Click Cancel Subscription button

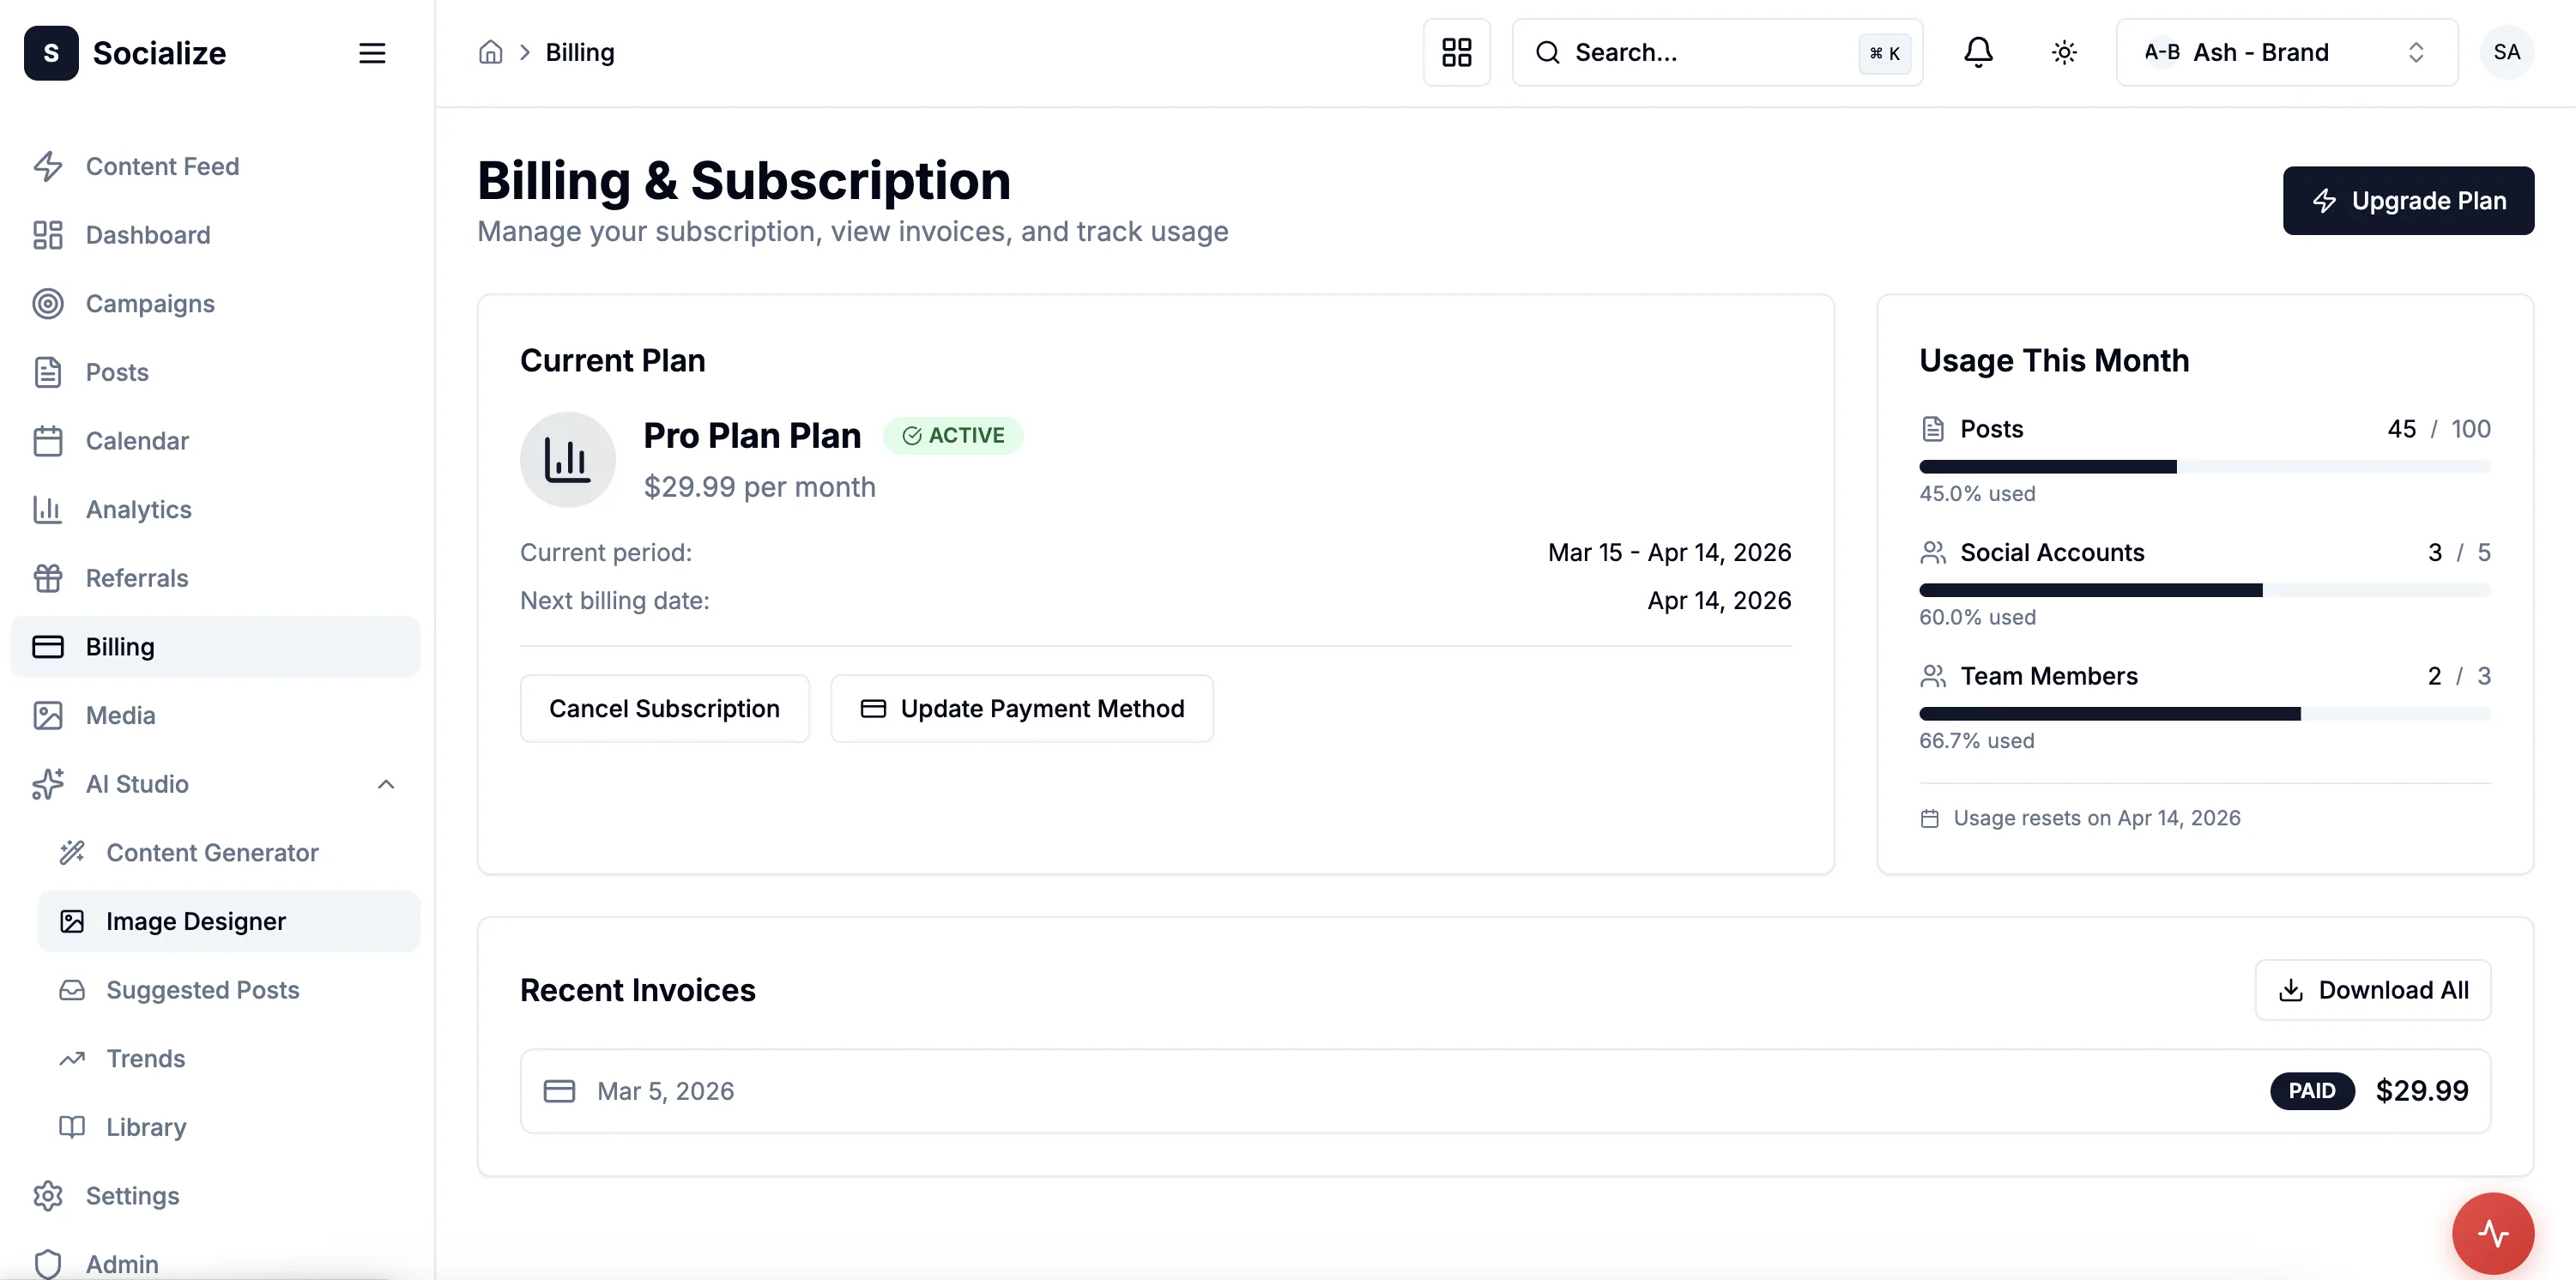(664, 708)
